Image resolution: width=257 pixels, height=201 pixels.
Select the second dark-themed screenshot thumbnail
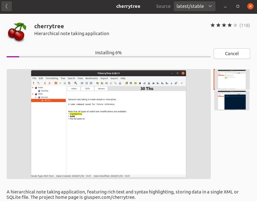pyautogui.click(x=232, y=100)
